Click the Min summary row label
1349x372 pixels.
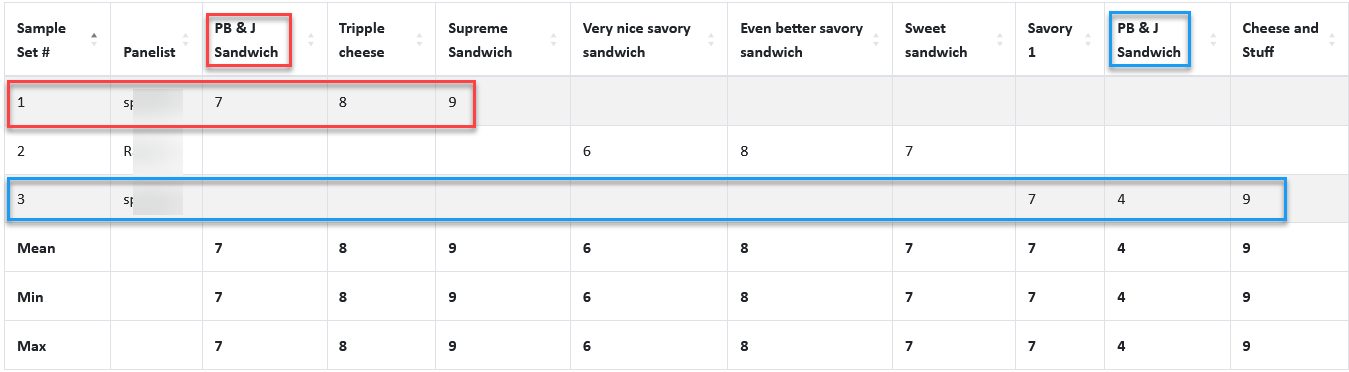pyautogui.click(x=30, y=297)
